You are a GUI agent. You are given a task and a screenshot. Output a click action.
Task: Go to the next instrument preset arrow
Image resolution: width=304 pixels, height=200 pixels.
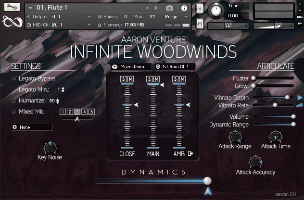click(x=155, y=8)
